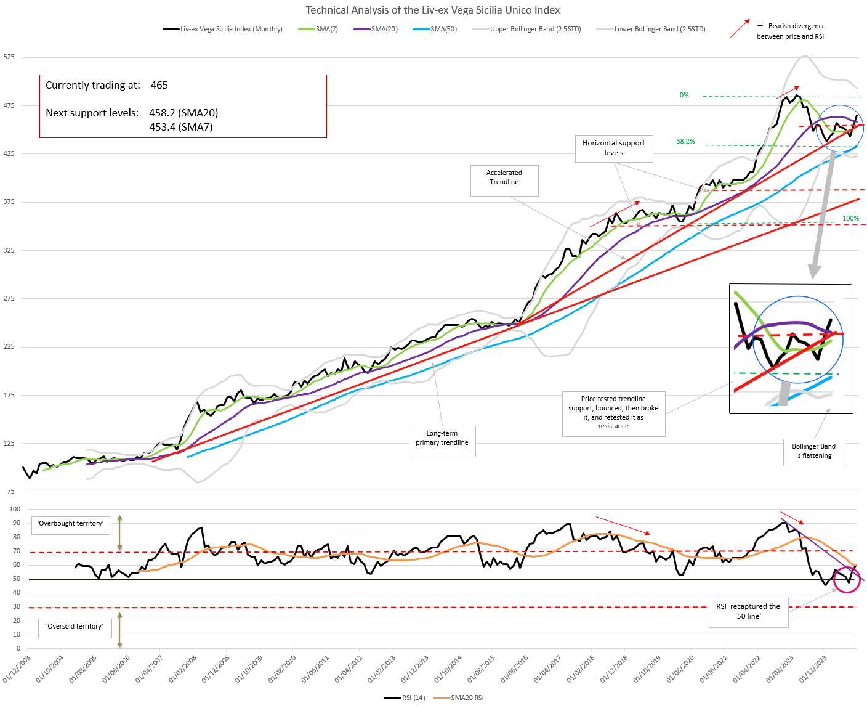The width and height of the screenshot is (867, 708).
Task: Click the '325' price axis label
Action: click(x=9, y=250)
